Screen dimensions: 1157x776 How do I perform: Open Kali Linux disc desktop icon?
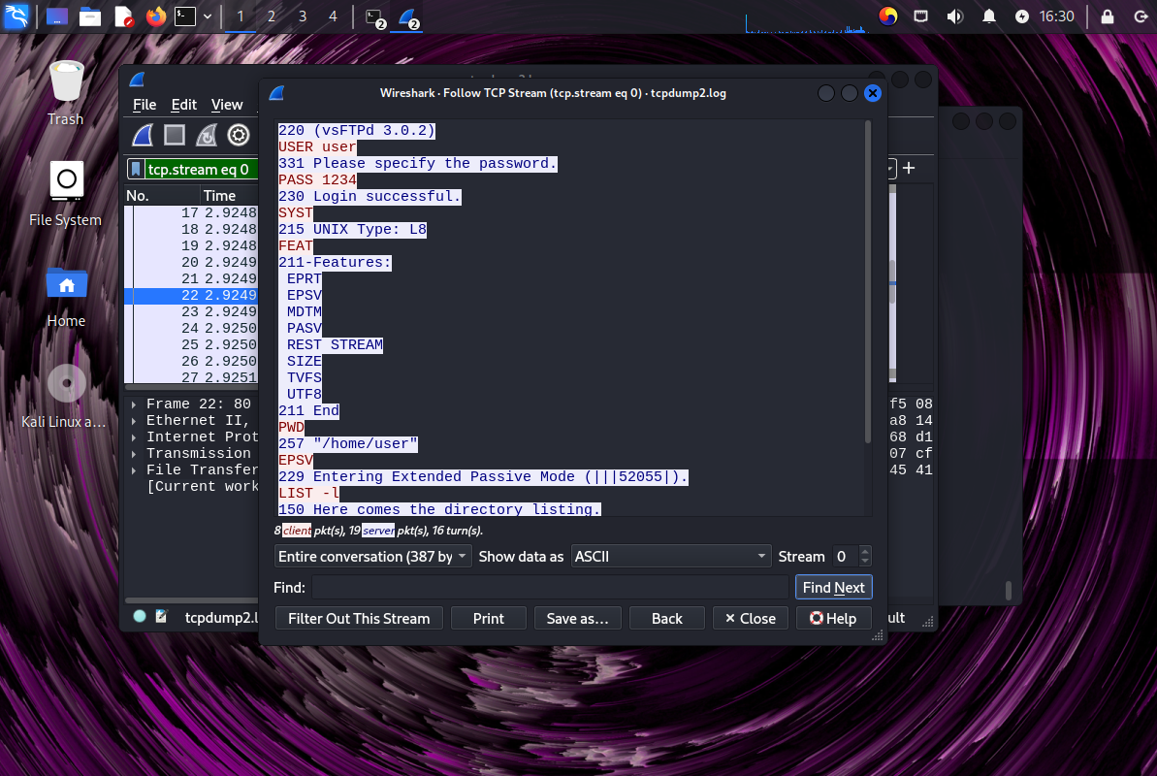click(66, 397)
